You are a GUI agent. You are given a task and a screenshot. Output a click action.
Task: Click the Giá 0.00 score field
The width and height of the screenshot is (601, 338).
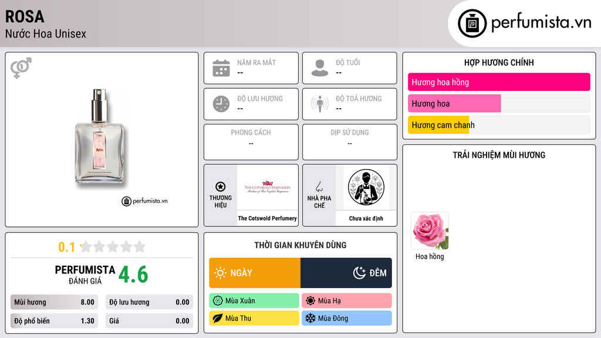pos(149,321)
